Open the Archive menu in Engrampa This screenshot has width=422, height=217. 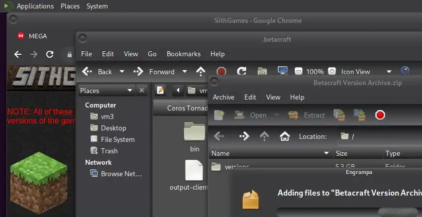(x=223, y=97)
